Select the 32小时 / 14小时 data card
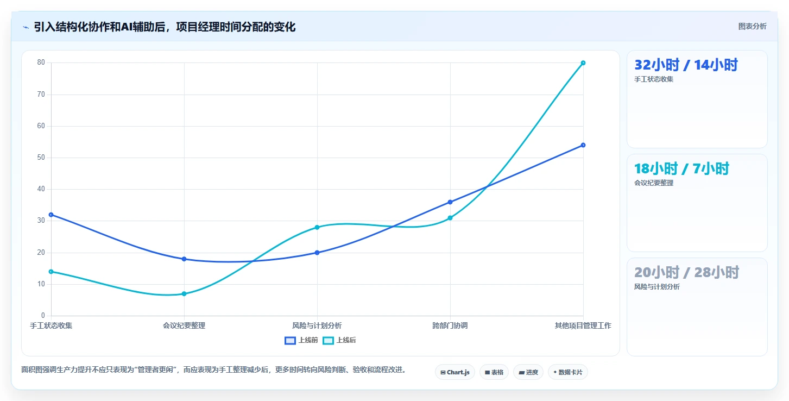This screenshot has height=401, width=789. coord(697,99)
